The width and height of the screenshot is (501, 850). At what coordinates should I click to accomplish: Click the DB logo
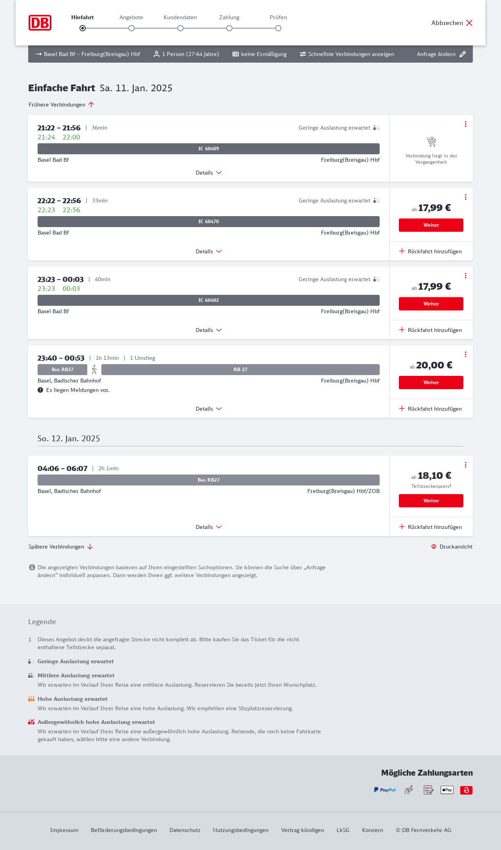pyautogui.click(x=40, y=23)
